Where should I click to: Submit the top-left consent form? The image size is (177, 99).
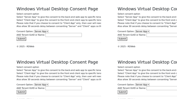pyautogui.click(x=21, y=39)
